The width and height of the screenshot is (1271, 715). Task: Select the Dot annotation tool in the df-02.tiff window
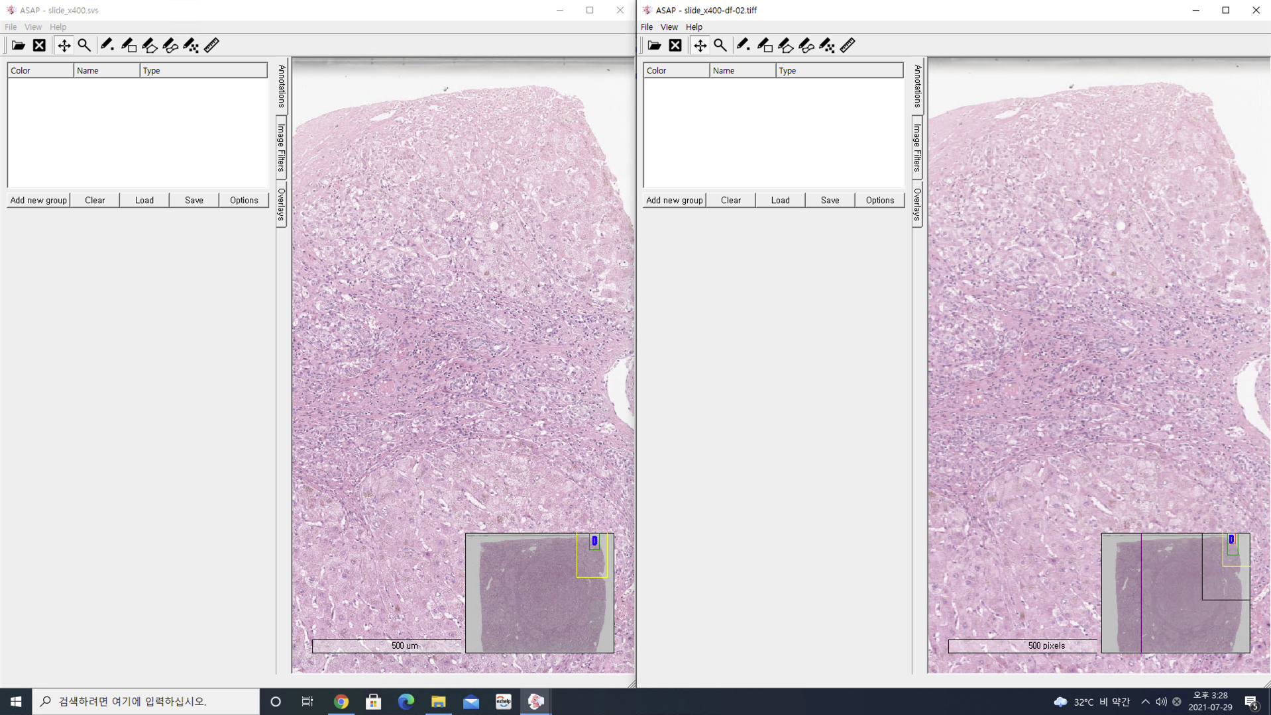coord(744,46)
